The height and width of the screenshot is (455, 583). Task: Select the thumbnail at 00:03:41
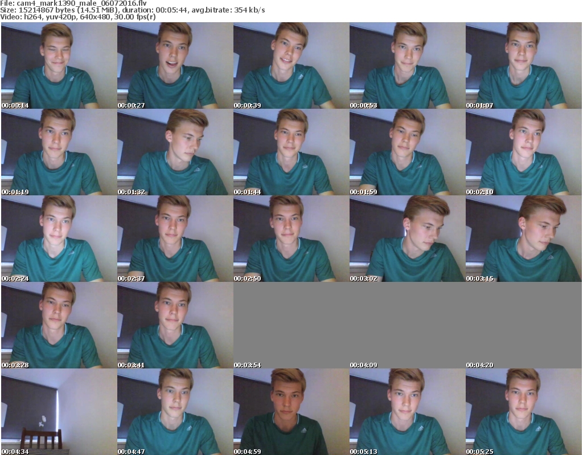pyautogui.click(x=175, y=325)
